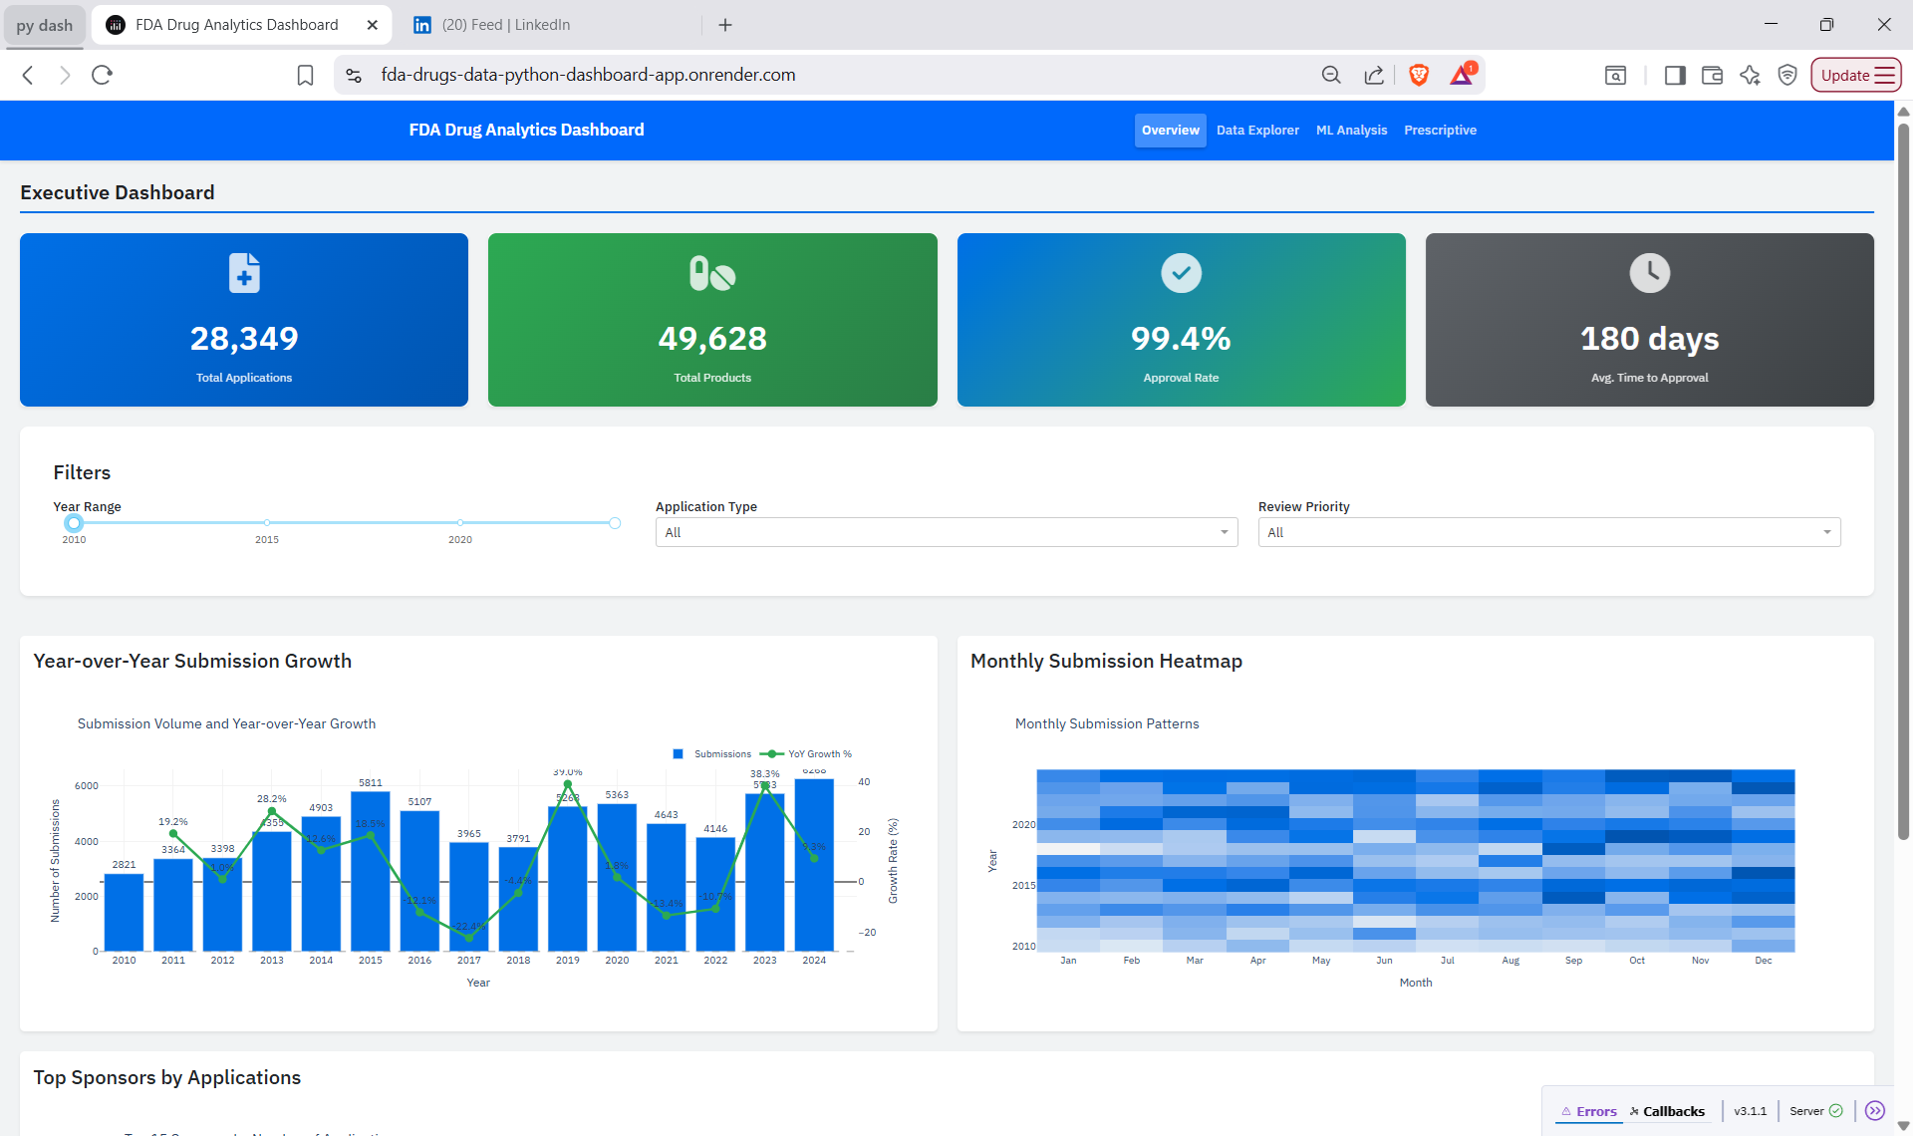
Task: Open site settings icon in address bar
Action: tap(353, 75)
